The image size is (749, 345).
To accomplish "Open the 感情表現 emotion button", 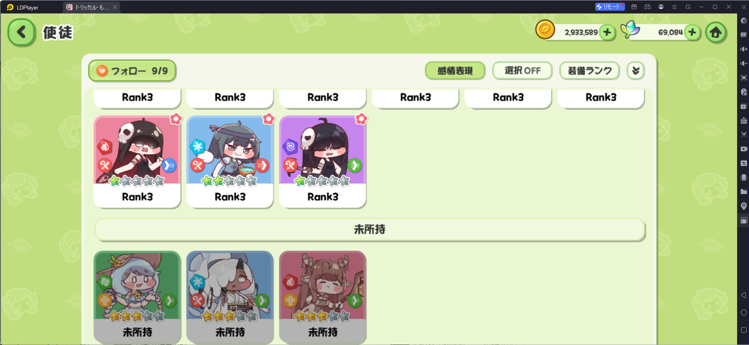I will pyautogui.click(x=455, y=71).
